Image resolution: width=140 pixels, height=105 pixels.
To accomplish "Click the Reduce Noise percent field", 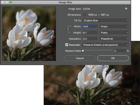I will point(120,51).
